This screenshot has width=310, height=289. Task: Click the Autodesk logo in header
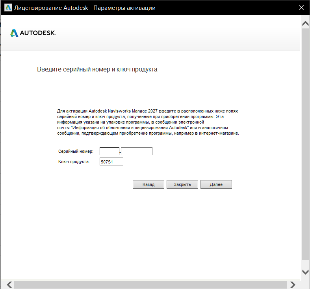[x=33, y=33]
